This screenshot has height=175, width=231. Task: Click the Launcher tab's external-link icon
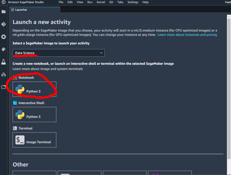[x=12, y=10]
